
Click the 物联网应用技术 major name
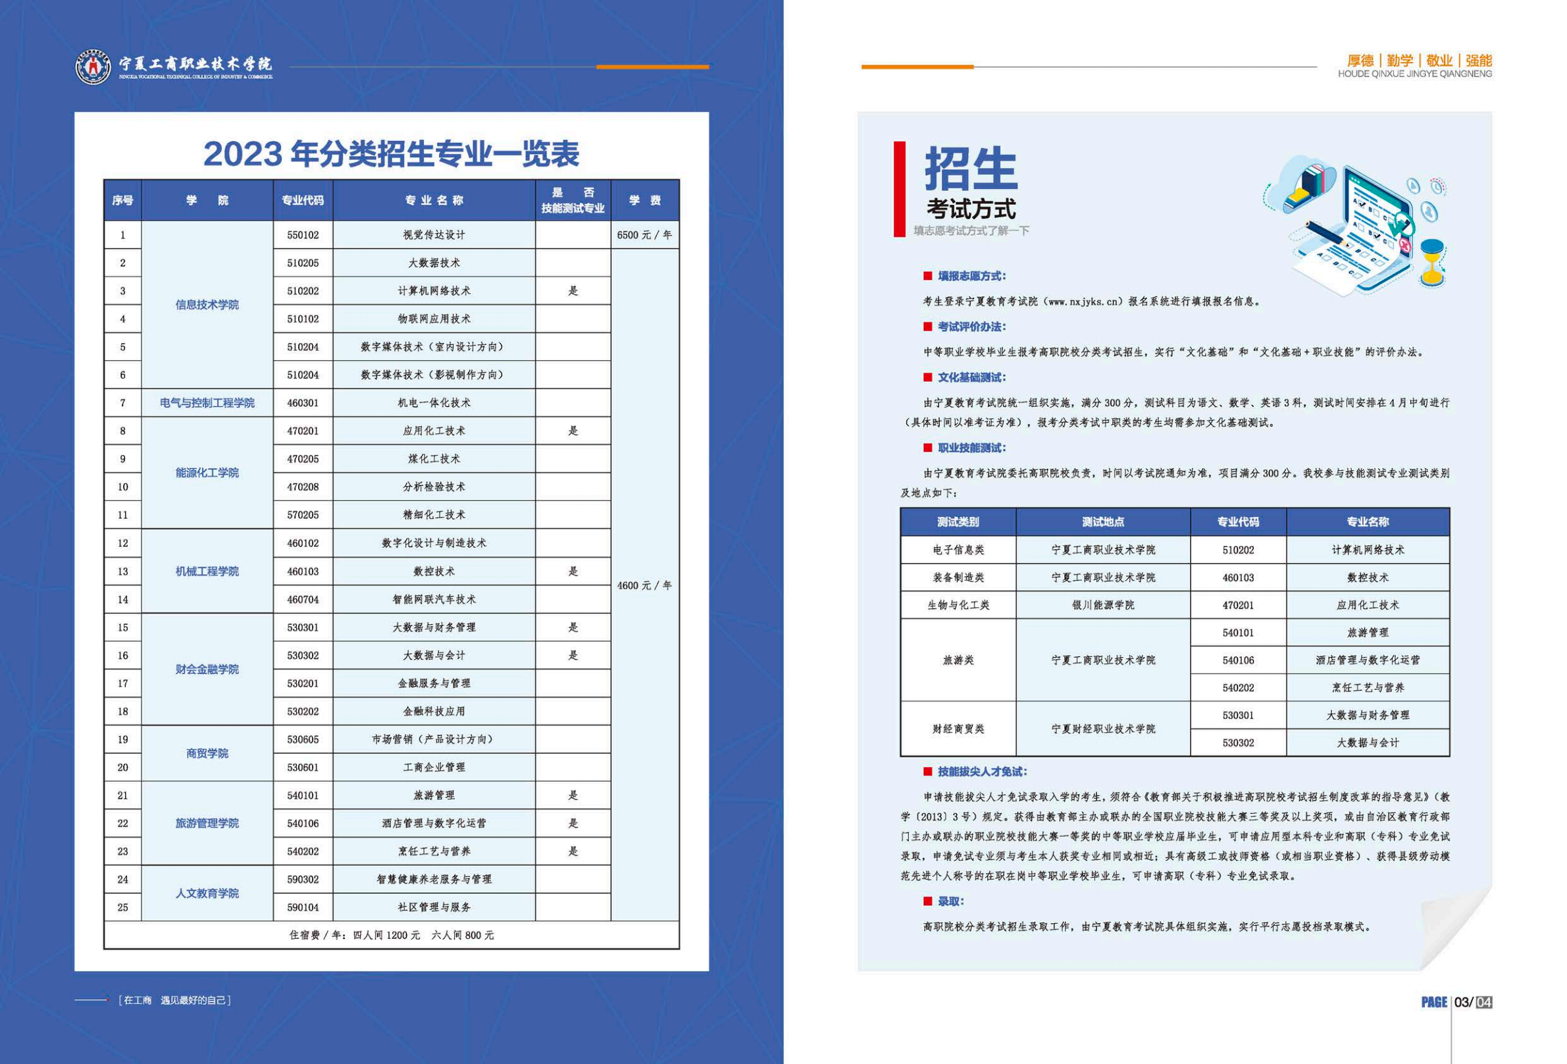pyautogui.click(x=434, y=319)
